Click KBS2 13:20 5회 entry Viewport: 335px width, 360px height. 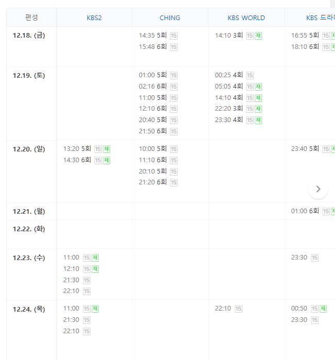pos(77,149)
